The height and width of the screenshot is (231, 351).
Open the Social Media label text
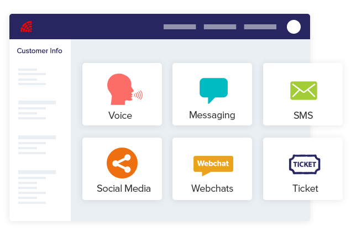coord(124,188)
